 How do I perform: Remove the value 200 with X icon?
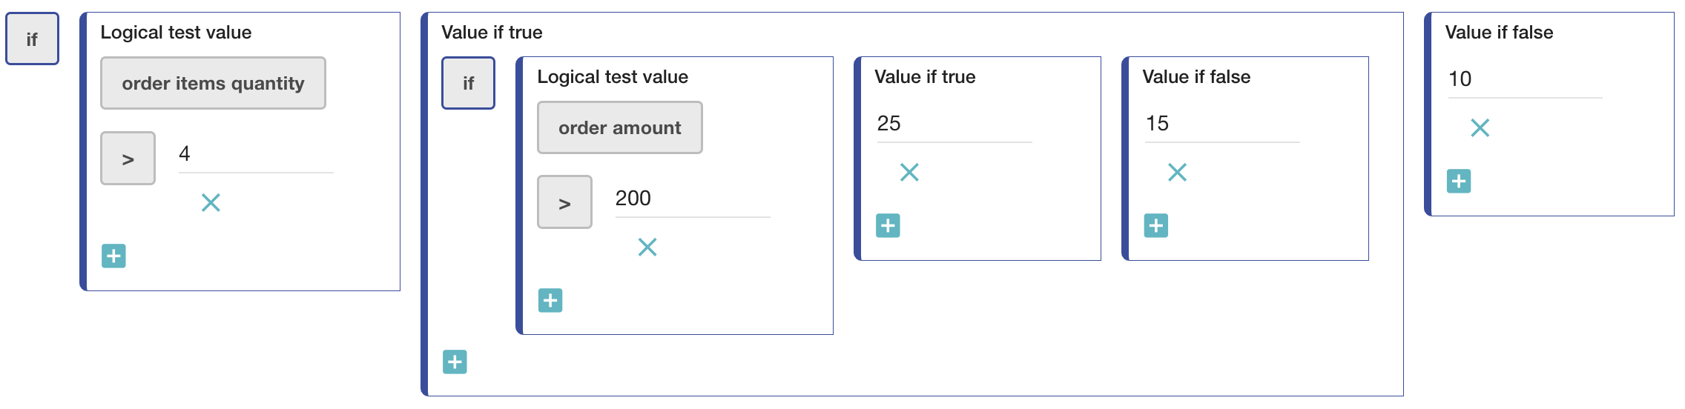point(647,247)
